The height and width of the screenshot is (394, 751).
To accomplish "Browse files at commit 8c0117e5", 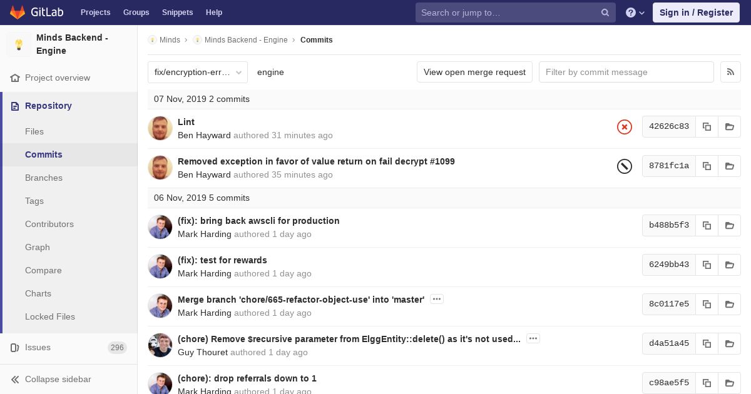I will click(729, 304).
